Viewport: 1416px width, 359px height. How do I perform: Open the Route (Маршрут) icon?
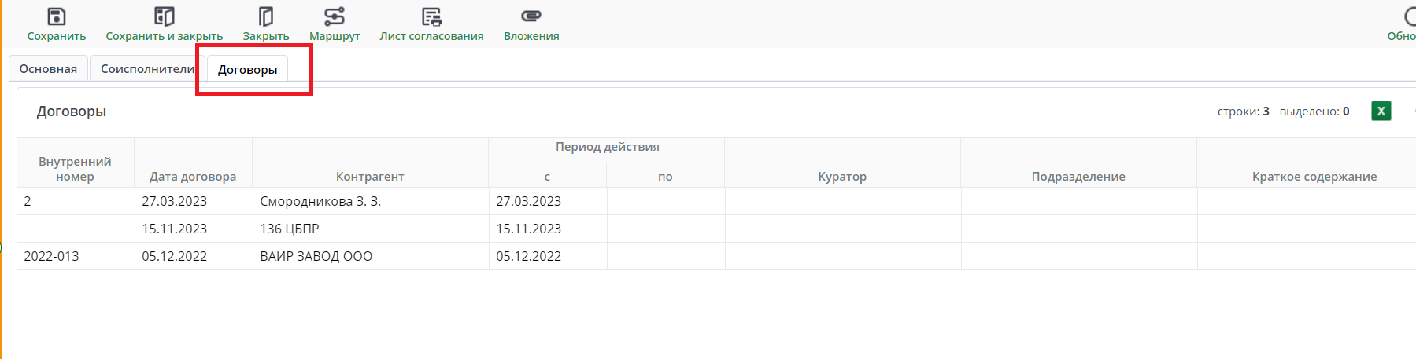pos(335,16)
